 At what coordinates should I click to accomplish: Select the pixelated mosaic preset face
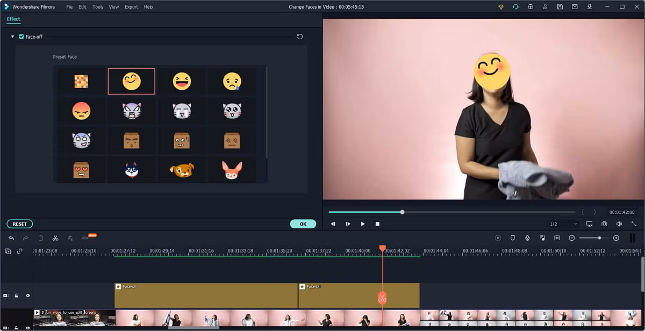[81, 81]
